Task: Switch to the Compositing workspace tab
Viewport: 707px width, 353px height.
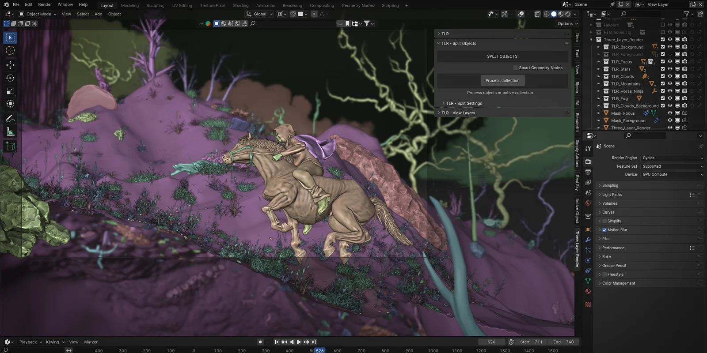Action: pyautogui.click(x=322, y=5)
